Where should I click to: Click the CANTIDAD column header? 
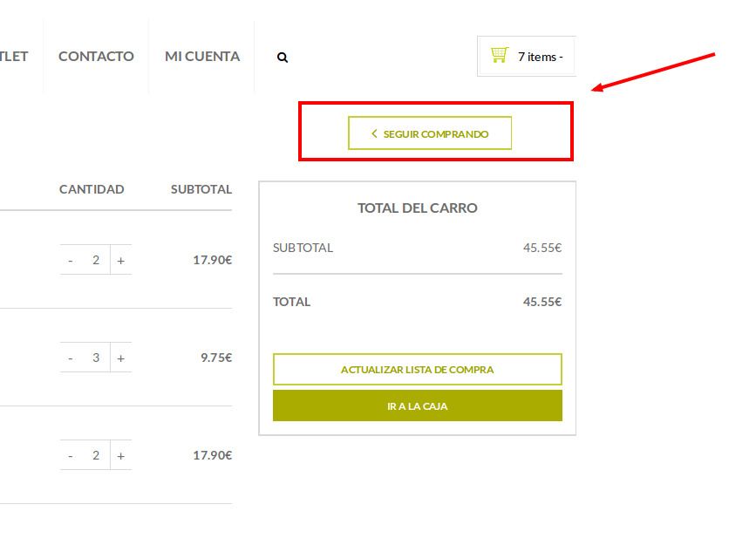tap(92, 189)
